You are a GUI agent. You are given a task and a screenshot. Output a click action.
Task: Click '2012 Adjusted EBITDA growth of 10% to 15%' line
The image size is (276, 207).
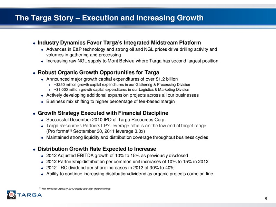coord(117,156)
